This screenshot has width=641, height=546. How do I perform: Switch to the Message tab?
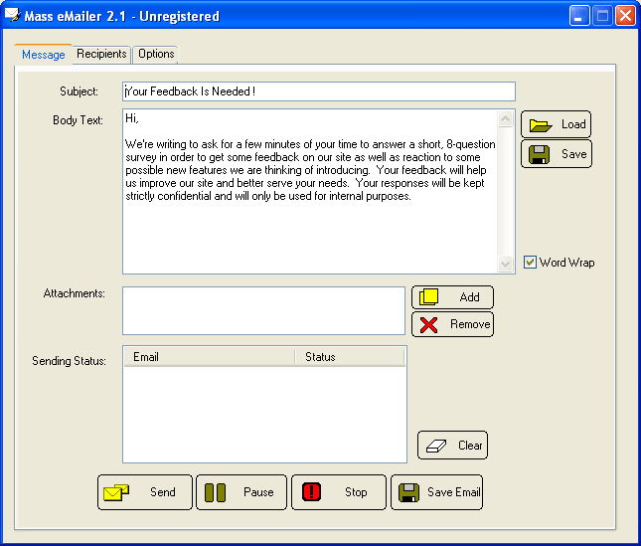tap(44, 55)
